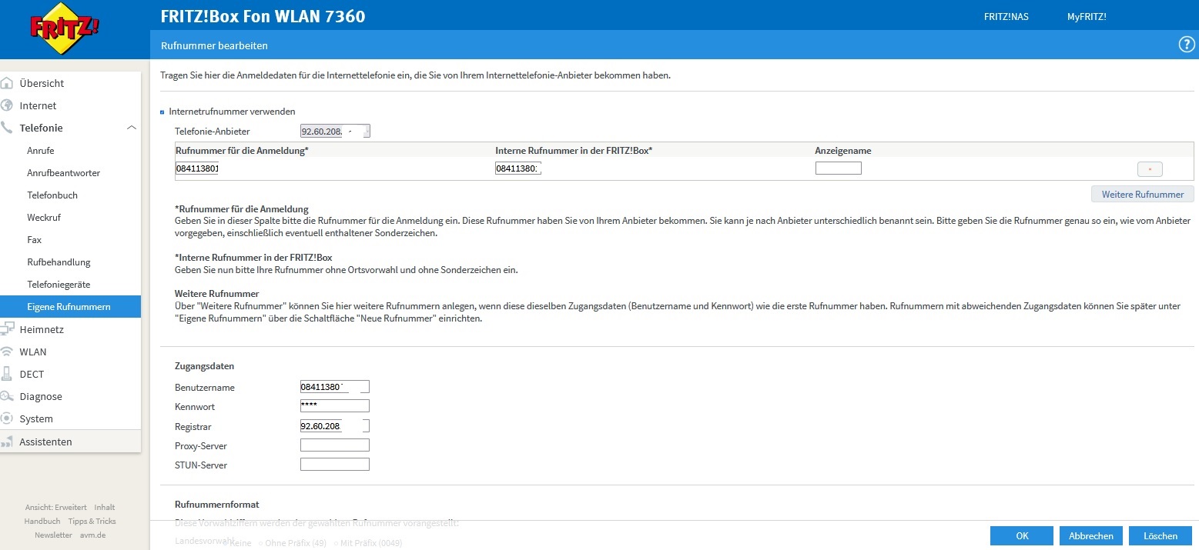Click the Ansicht: Erweitert link

coord(56,508)
